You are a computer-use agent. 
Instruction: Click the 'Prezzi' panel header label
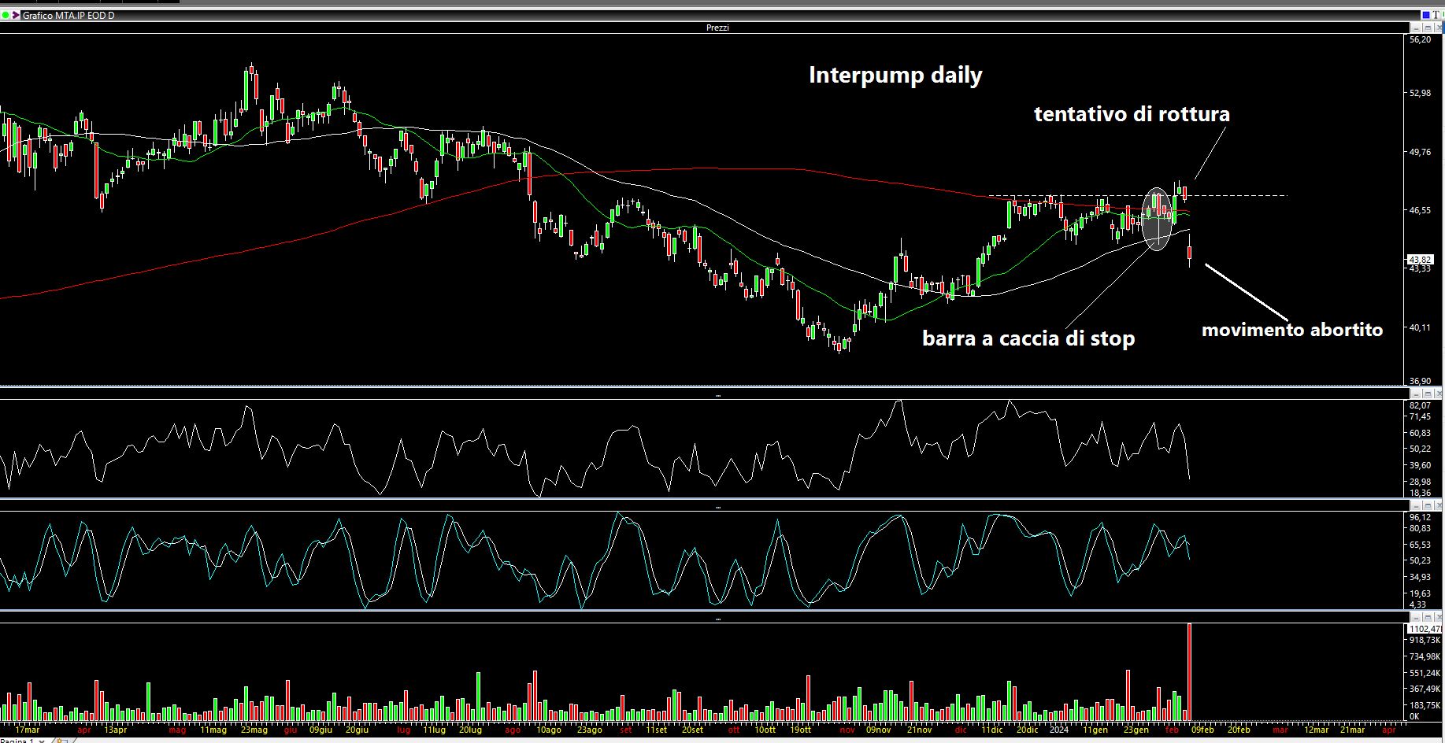click(717, 28)
